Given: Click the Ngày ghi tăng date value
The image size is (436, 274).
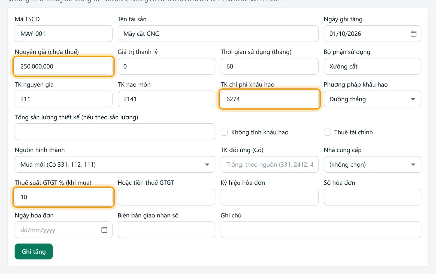Looking at the screenshot, I should pos(345,34).
